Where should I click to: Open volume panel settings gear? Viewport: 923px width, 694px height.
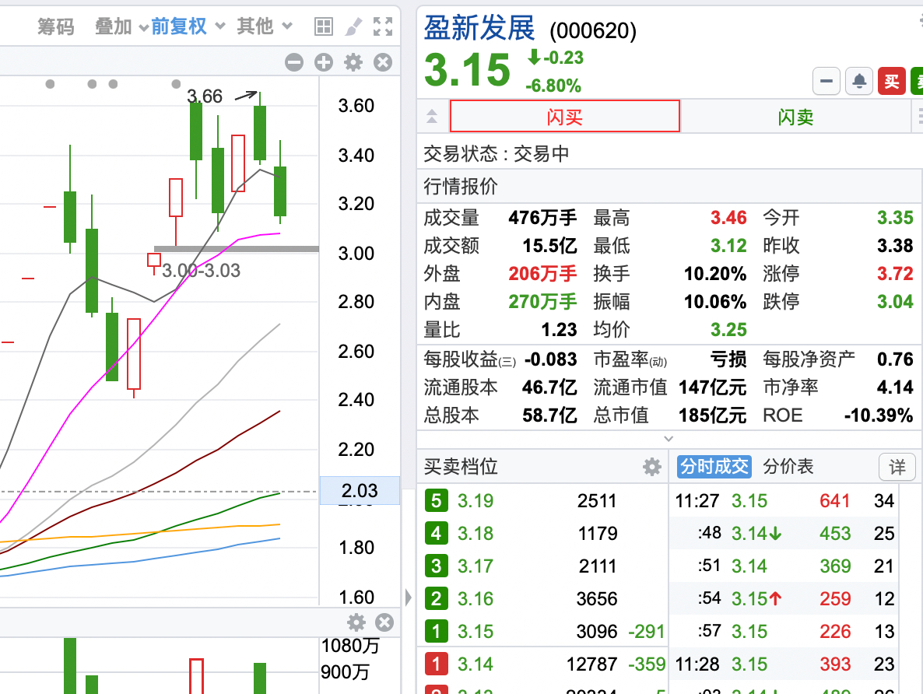356,622
